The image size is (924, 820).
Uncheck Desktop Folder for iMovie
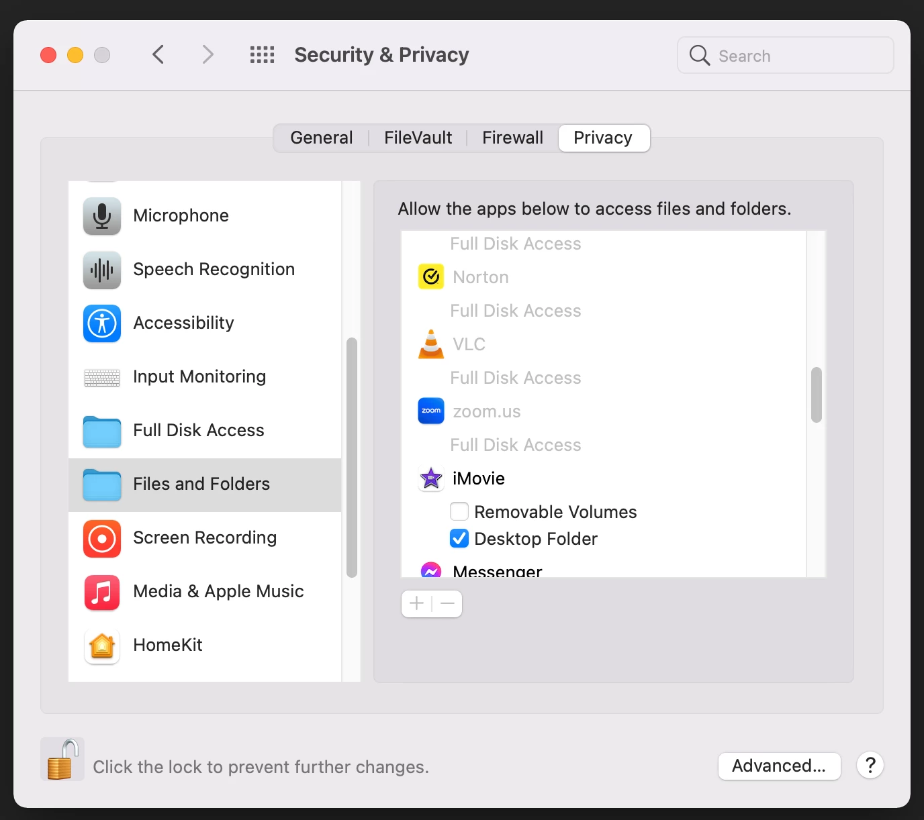459,538
